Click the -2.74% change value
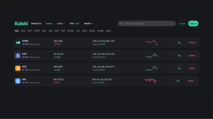 point(57,44)
